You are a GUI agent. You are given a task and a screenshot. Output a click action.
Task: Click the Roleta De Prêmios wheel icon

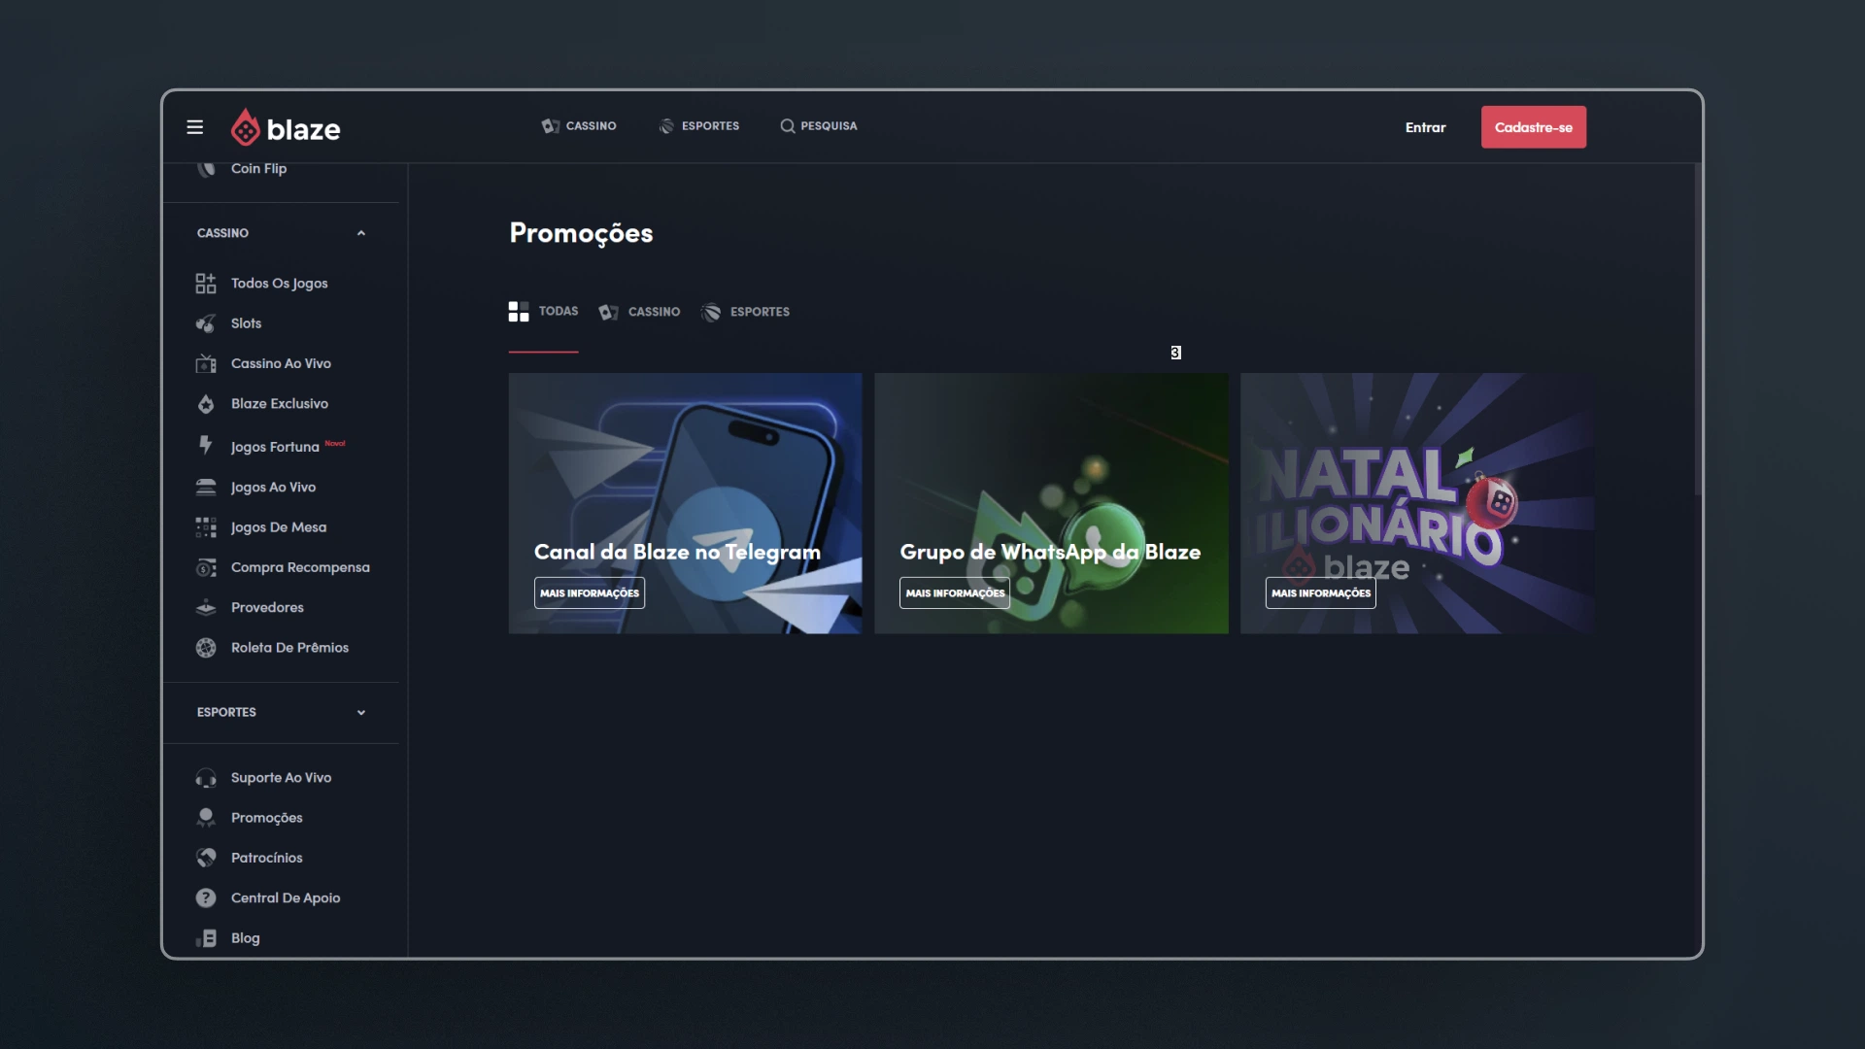(x=206, y=648)
